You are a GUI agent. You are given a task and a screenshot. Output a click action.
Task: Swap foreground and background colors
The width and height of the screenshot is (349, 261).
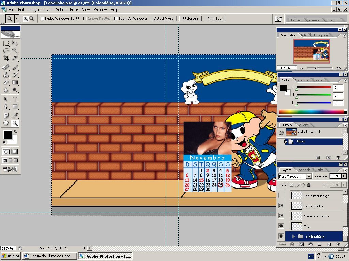click(x=15, y=132)
